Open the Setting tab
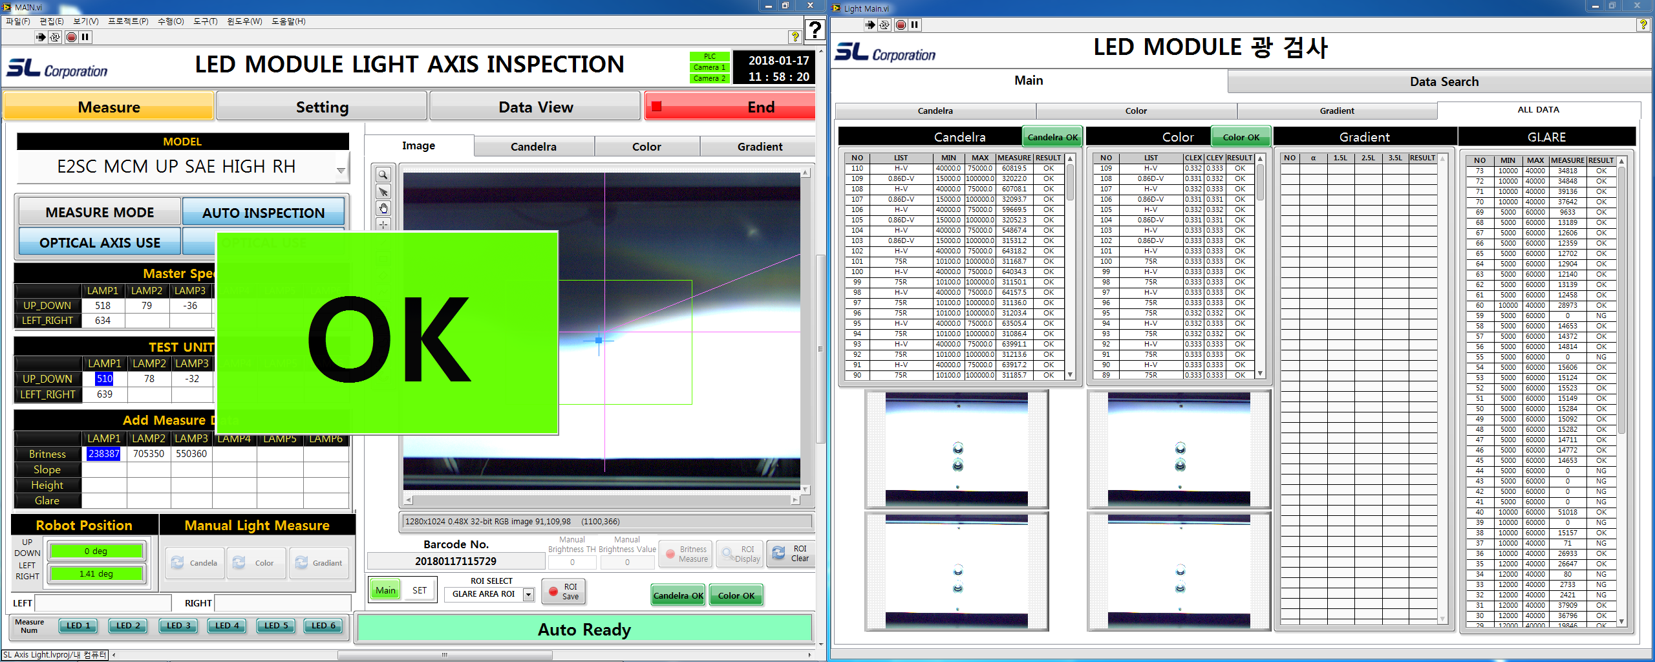1655x662 pixels. [x=322, y=107]
